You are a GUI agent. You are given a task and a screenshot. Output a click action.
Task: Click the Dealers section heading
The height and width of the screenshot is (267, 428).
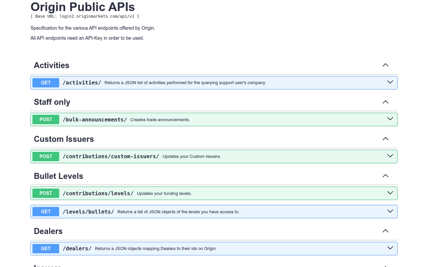48,231
